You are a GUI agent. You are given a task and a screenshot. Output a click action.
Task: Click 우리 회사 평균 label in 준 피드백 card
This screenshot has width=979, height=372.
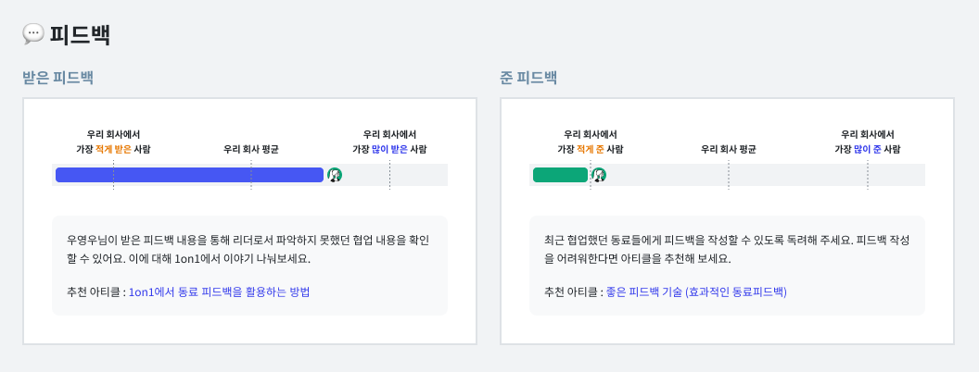pyautogui.click(x=729, y=149)
